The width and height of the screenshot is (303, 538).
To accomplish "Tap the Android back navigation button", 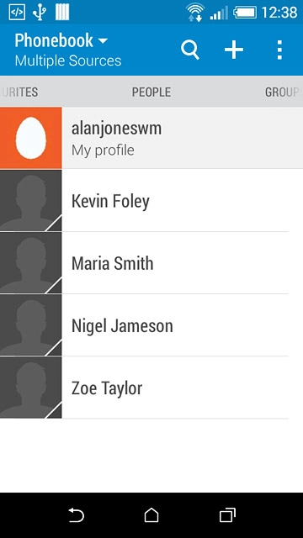I will [x=77, y=515].
